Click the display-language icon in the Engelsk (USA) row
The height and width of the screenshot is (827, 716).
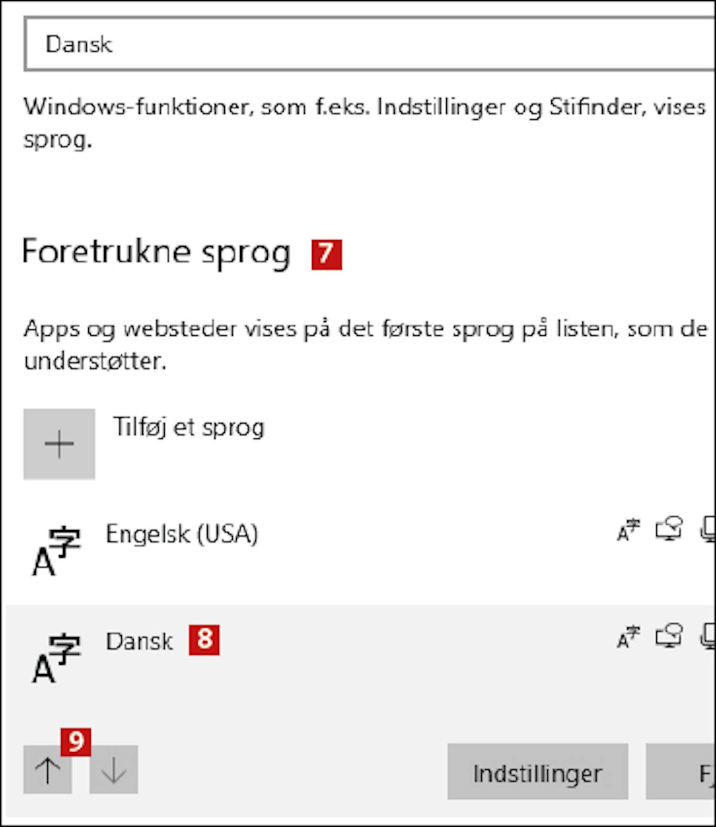pos(628,530)
